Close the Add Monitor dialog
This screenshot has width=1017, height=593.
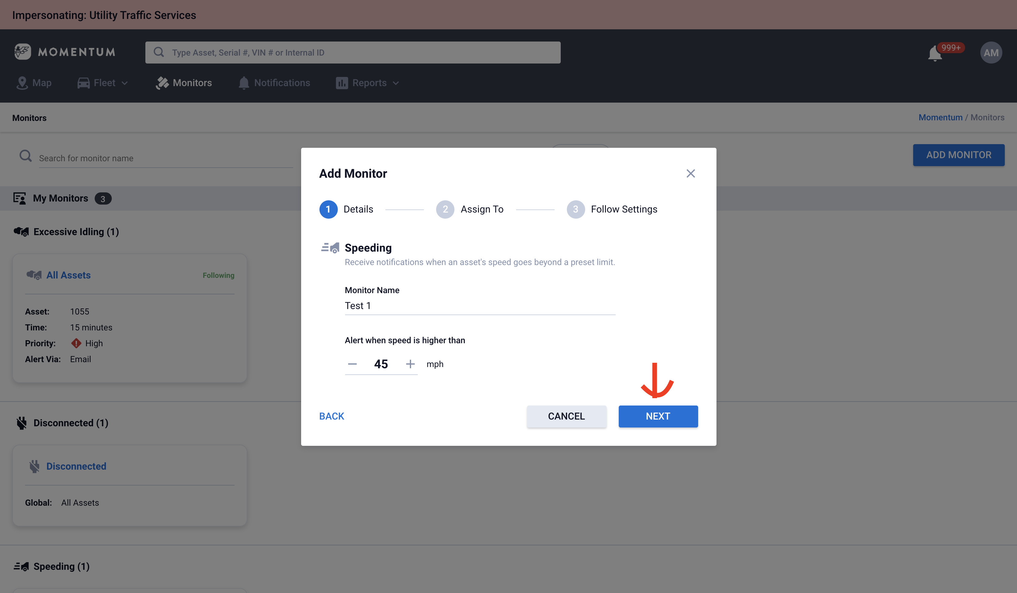tap(691, 173)
